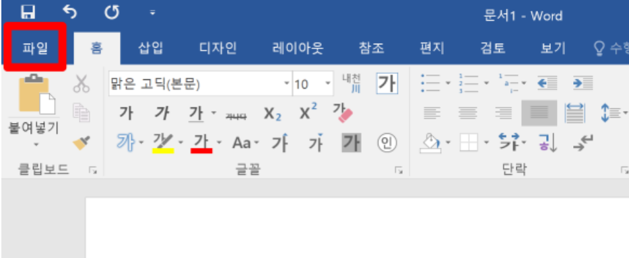Apply numbered list
629x258 pixels.
coord(469,83)
